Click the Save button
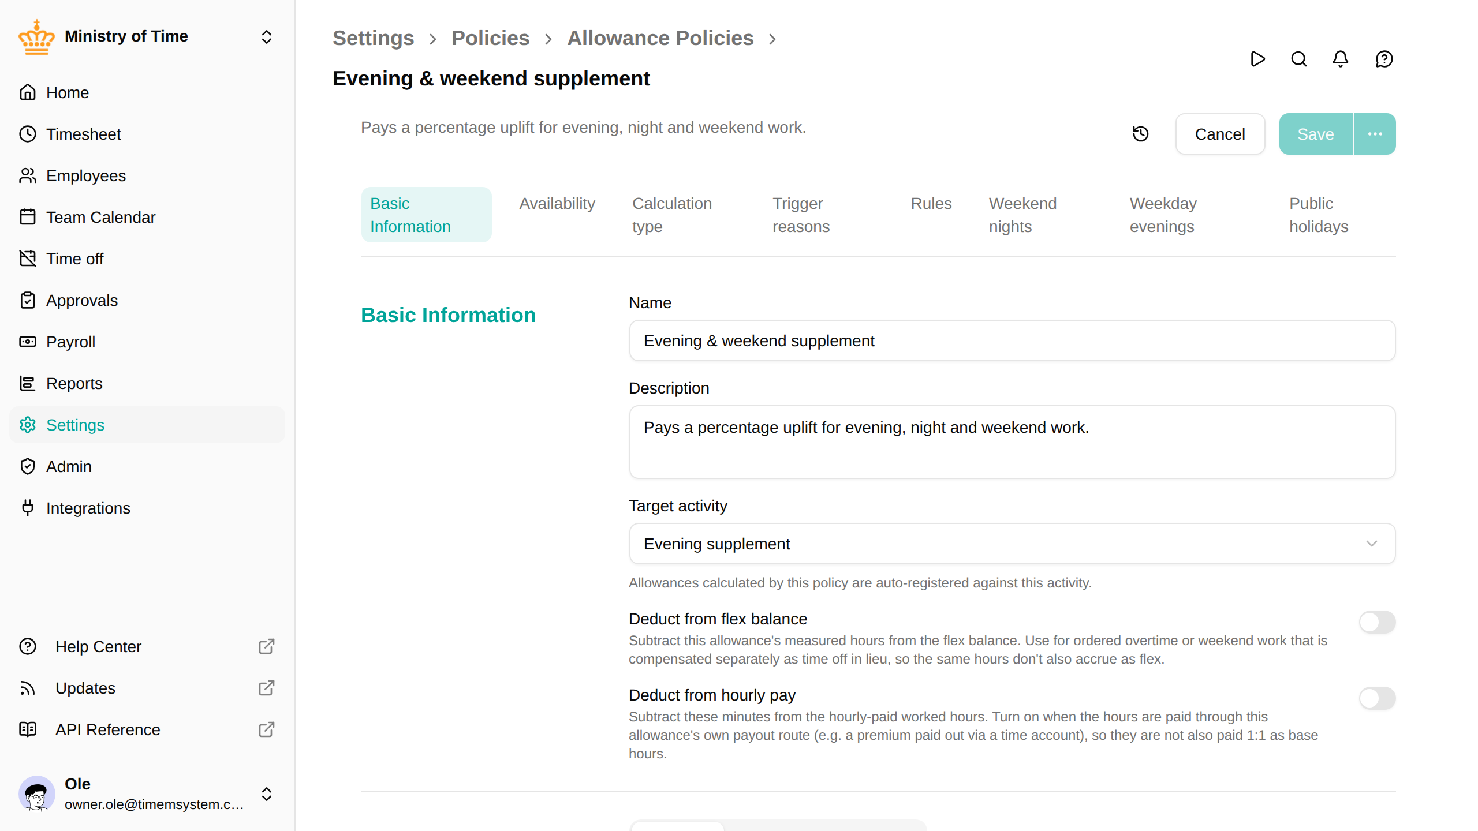The height and width of the screenshot is (831, 1478). [x=1316, y=134]
